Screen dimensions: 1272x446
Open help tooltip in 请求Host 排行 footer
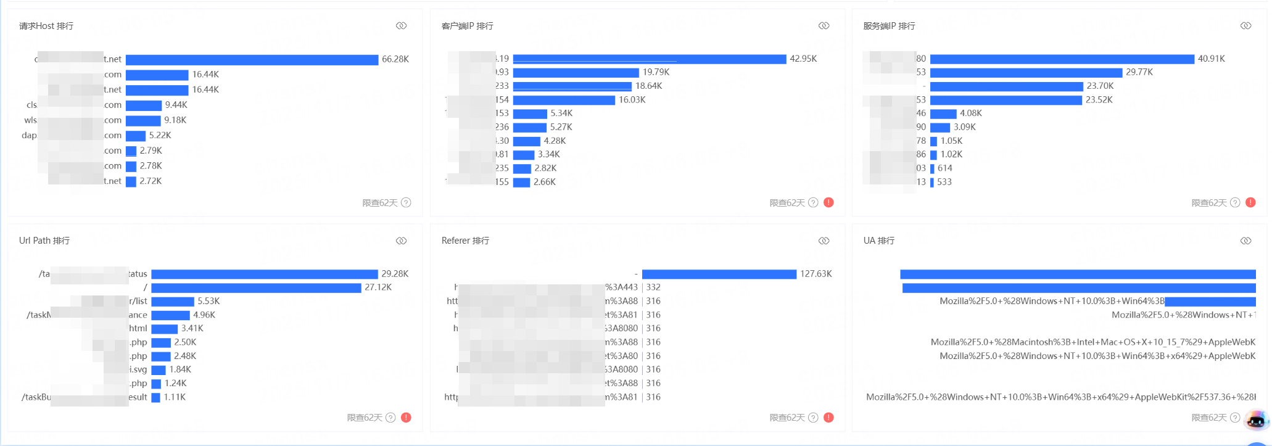click(x=406, y=202)
